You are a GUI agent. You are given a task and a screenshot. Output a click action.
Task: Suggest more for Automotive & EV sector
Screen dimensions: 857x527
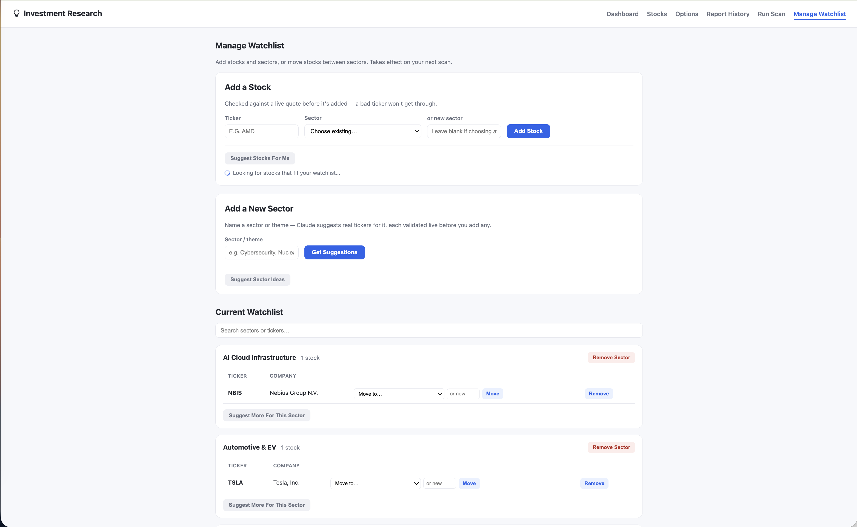[x=266, y=505]
